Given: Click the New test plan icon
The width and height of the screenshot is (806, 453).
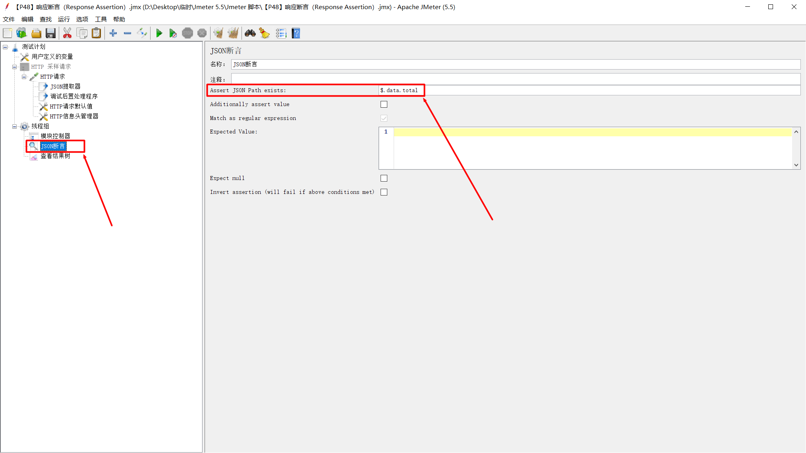Looking at the screenshot, I should pos(8,33).
